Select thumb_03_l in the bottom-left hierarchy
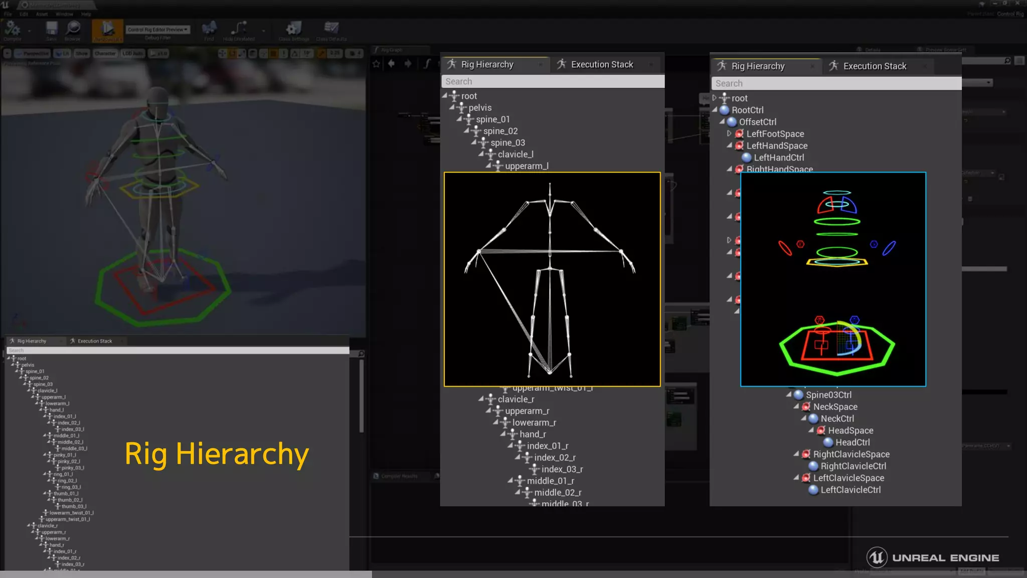1027x578 pixels. 74,506
